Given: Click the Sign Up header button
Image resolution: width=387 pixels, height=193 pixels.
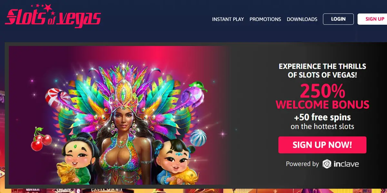Looking at the screenshot, I should point(373,19).
